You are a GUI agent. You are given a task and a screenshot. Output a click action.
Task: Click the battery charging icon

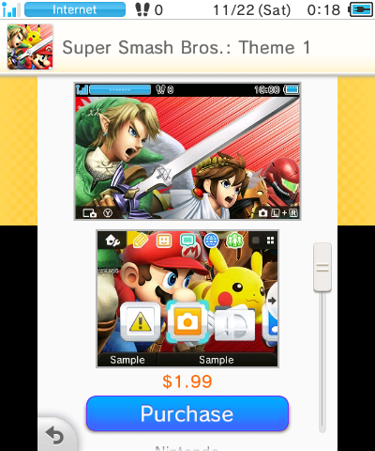pos(361,9)
